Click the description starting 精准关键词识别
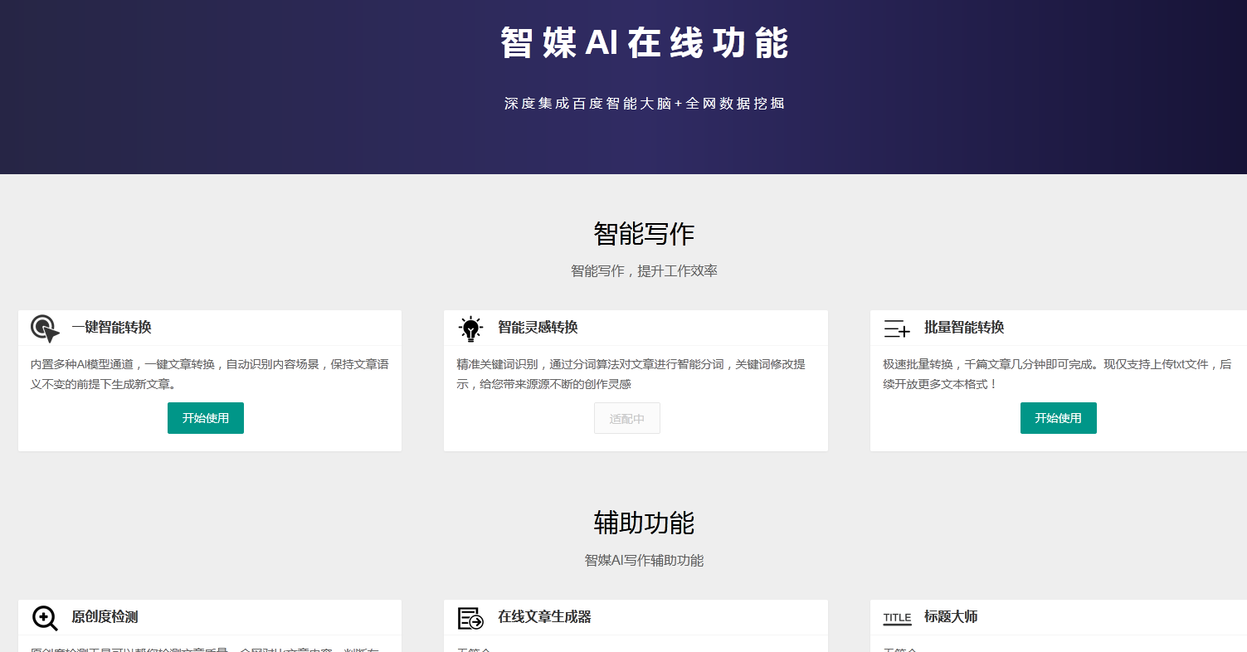 coord(631,374)
